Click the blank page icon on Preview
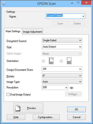93x124 pixels. pos(18,108)
